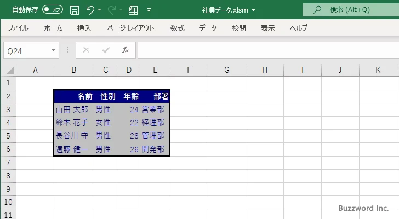
Task: Open the 数式 tab
Action: coord(178,28)
